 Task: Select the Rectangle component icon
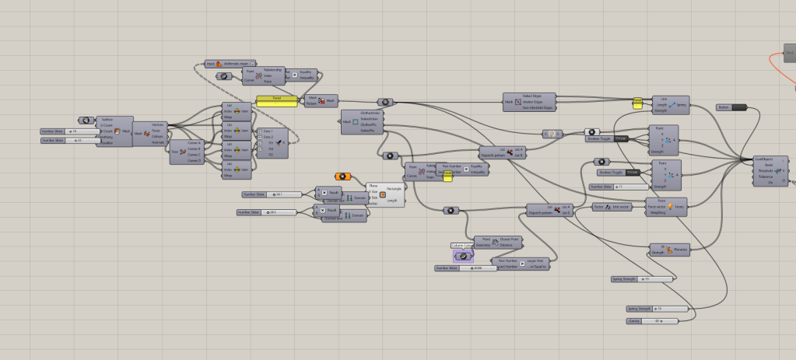[383, 194]
